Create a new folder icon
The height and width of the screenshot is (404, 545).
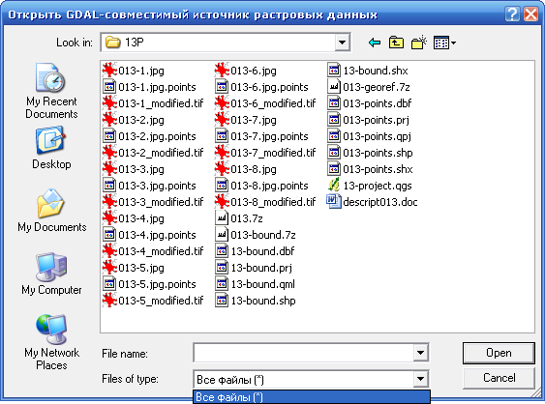(419, 43)
